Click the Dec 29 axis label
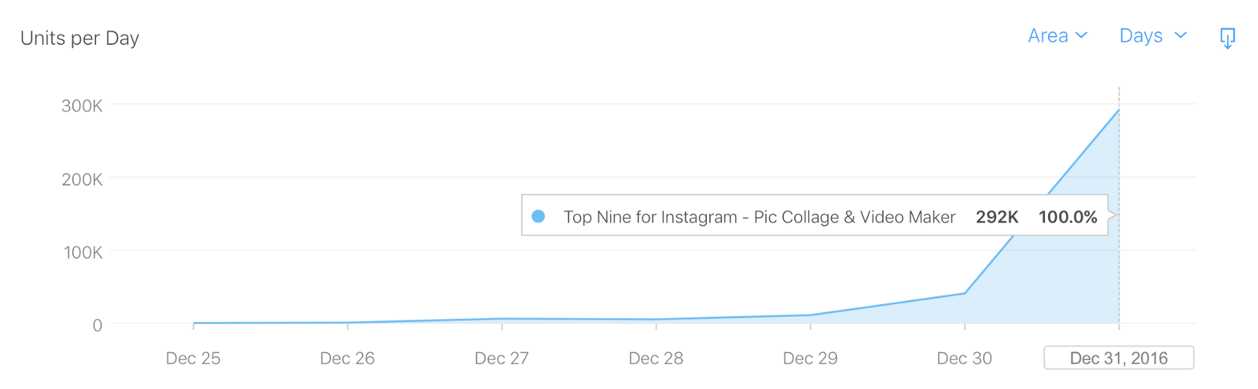This screenshot has height=389, width=1258. (810, 358)
